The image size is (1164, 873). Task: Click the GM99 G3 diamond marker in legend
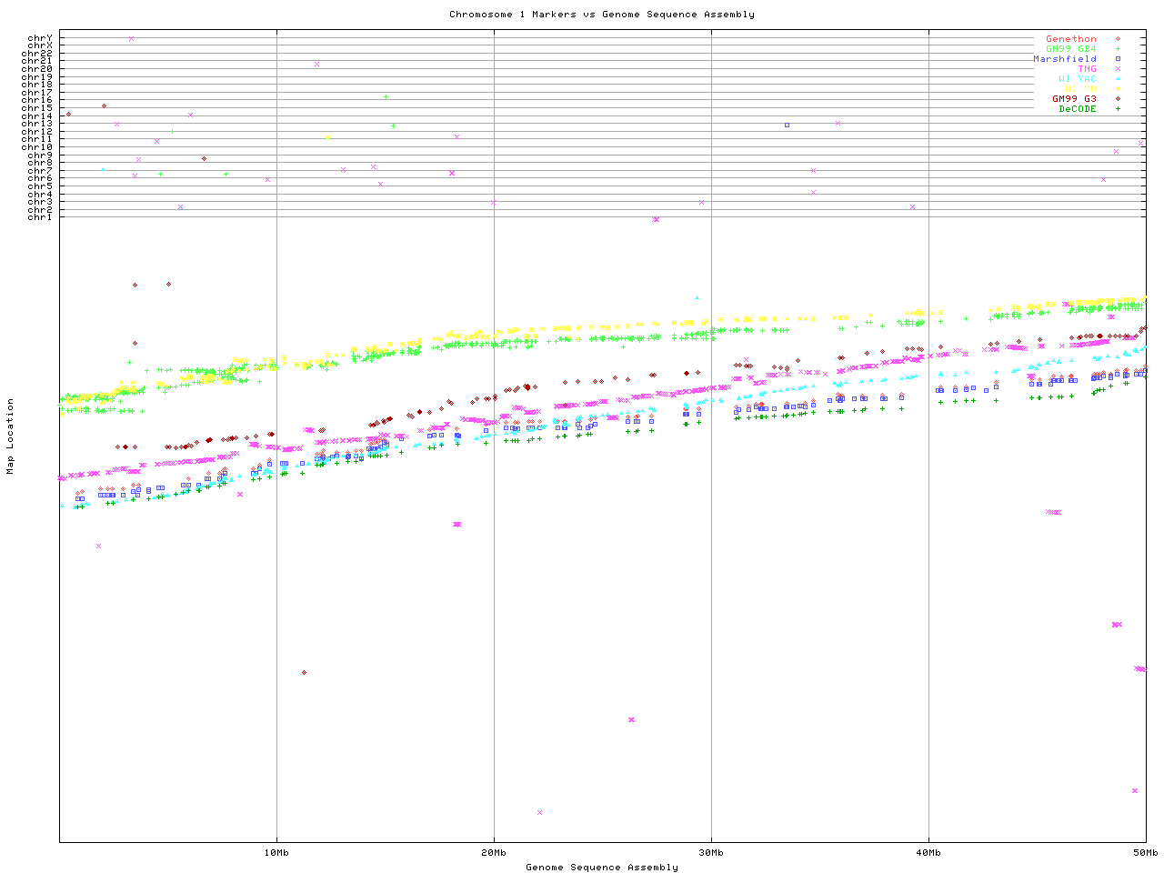(1118, 99)
